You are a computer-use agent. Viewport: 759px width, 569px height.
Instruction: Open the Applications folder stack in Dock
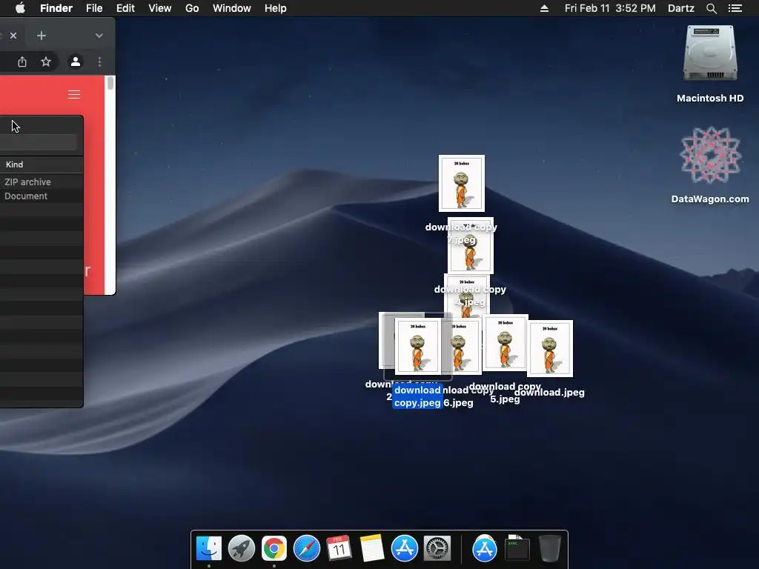[x=485, y=549]
